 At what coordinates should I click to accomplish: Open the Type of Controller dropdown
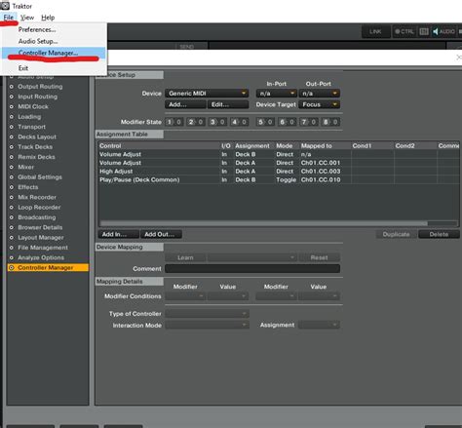(207, 314)
